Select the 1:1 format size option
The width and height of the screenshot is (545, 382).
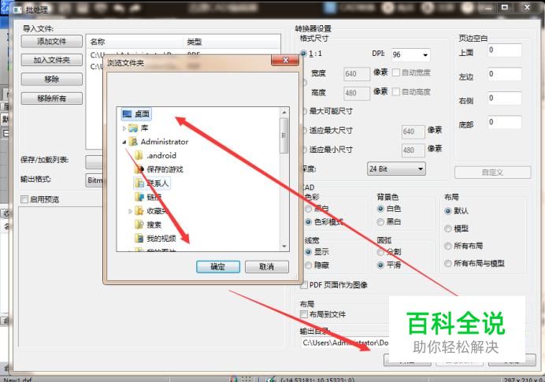tap(303, 54)
